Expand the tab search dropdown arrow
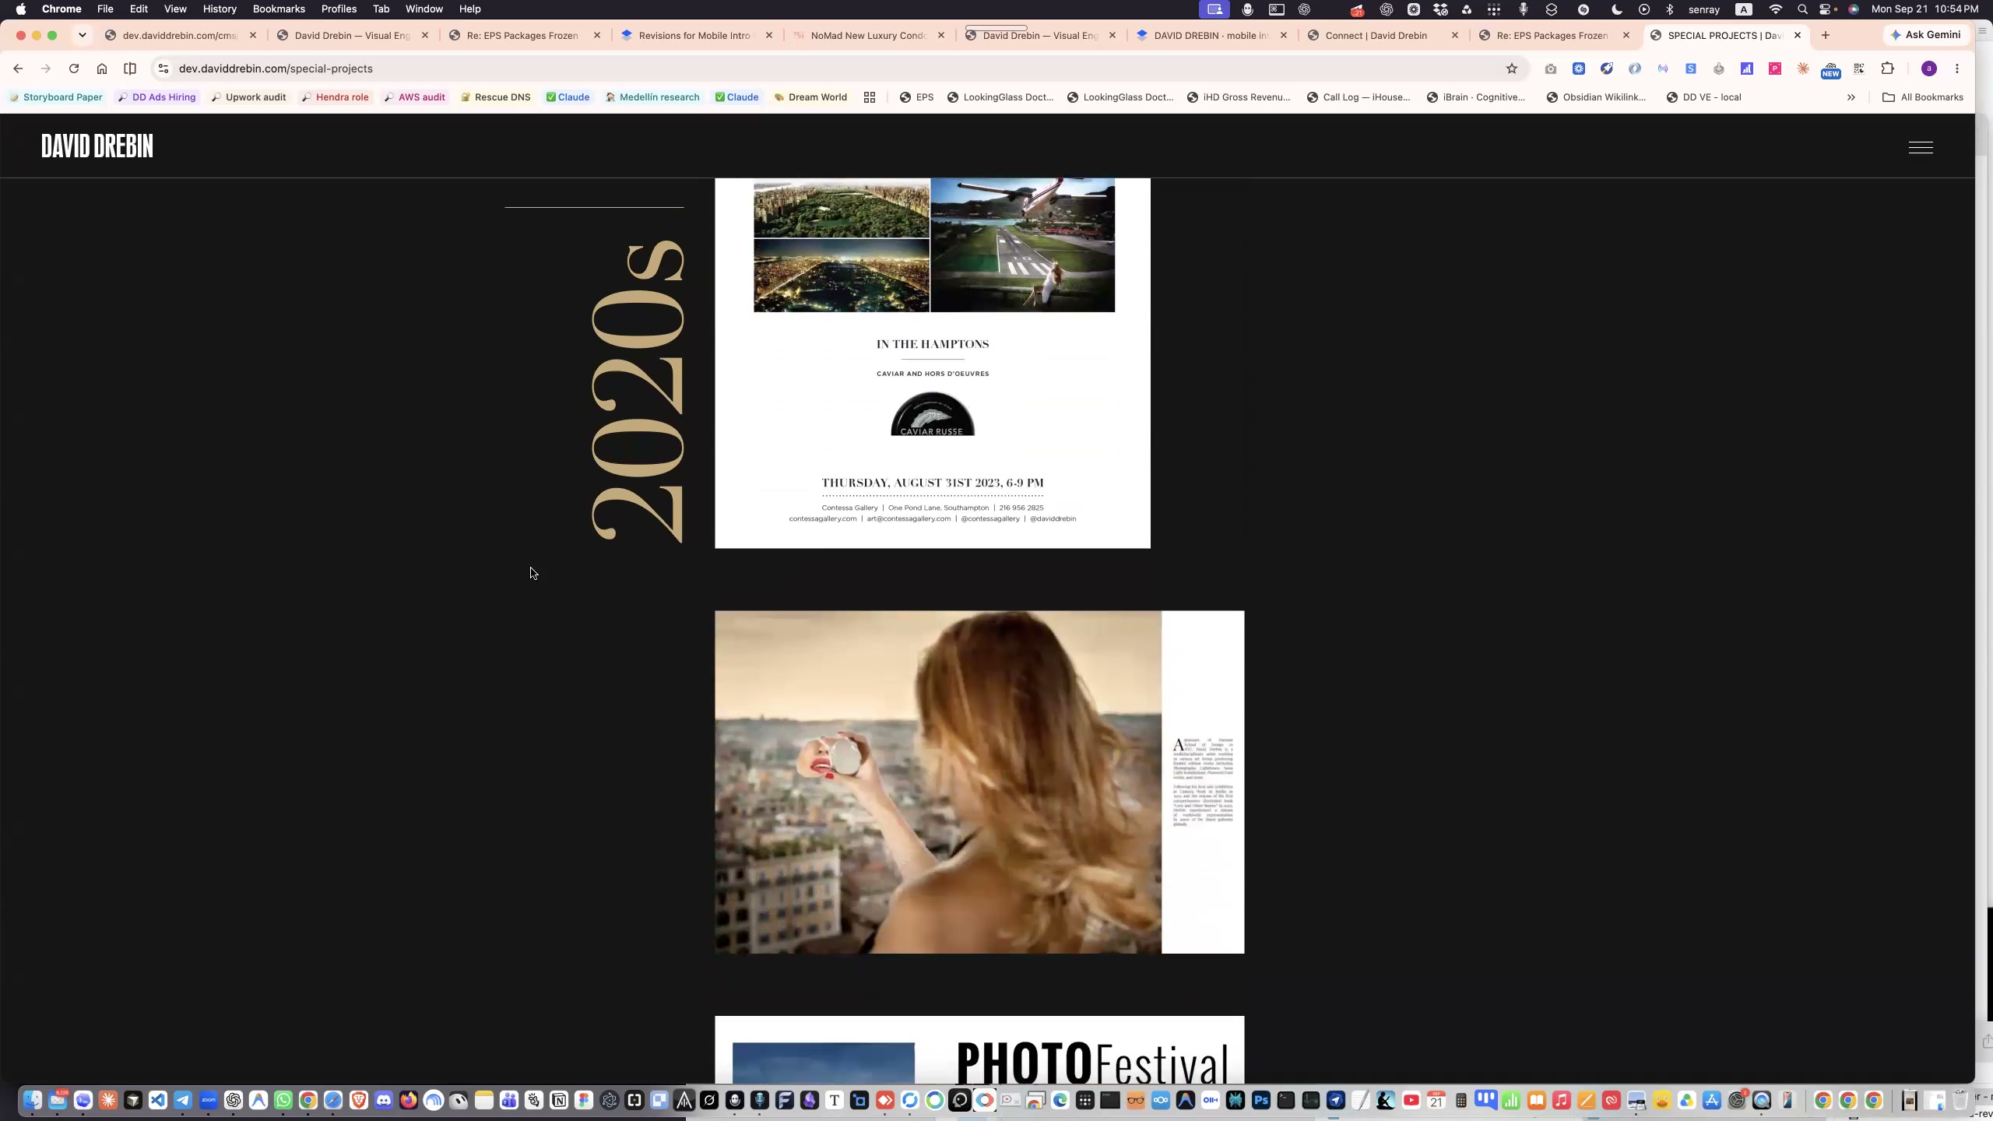The width and height of the screenshot is (1993, 1121). pos(82,35)
